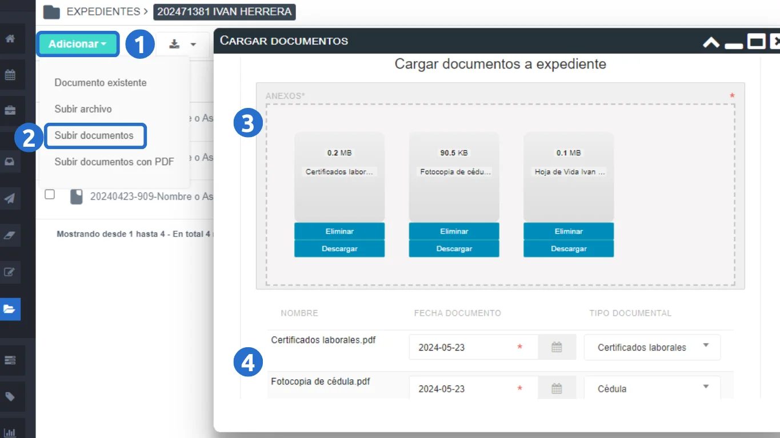The width and height of the screenshot is (780, 438).
Task: Open the download arrow dropdown
Action: point(183,44)
